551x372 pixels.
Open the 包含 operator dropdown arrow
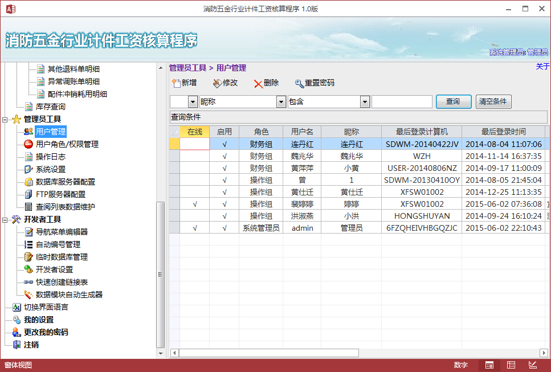[x=365, y=102]
